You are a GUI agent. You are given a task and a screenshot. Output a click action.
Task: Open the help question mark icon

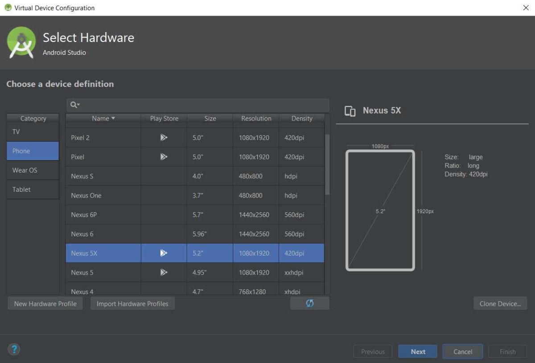tap(14, 350)
